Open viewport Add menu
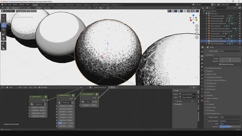This screenshot has width=242, height=136. tap(29, 11)
